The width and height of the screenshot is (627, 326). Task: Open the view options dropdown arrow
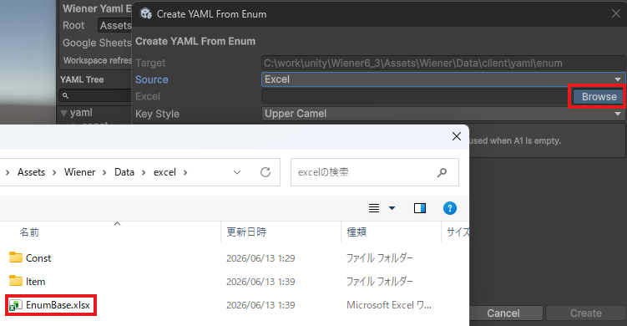click(392, 208)
